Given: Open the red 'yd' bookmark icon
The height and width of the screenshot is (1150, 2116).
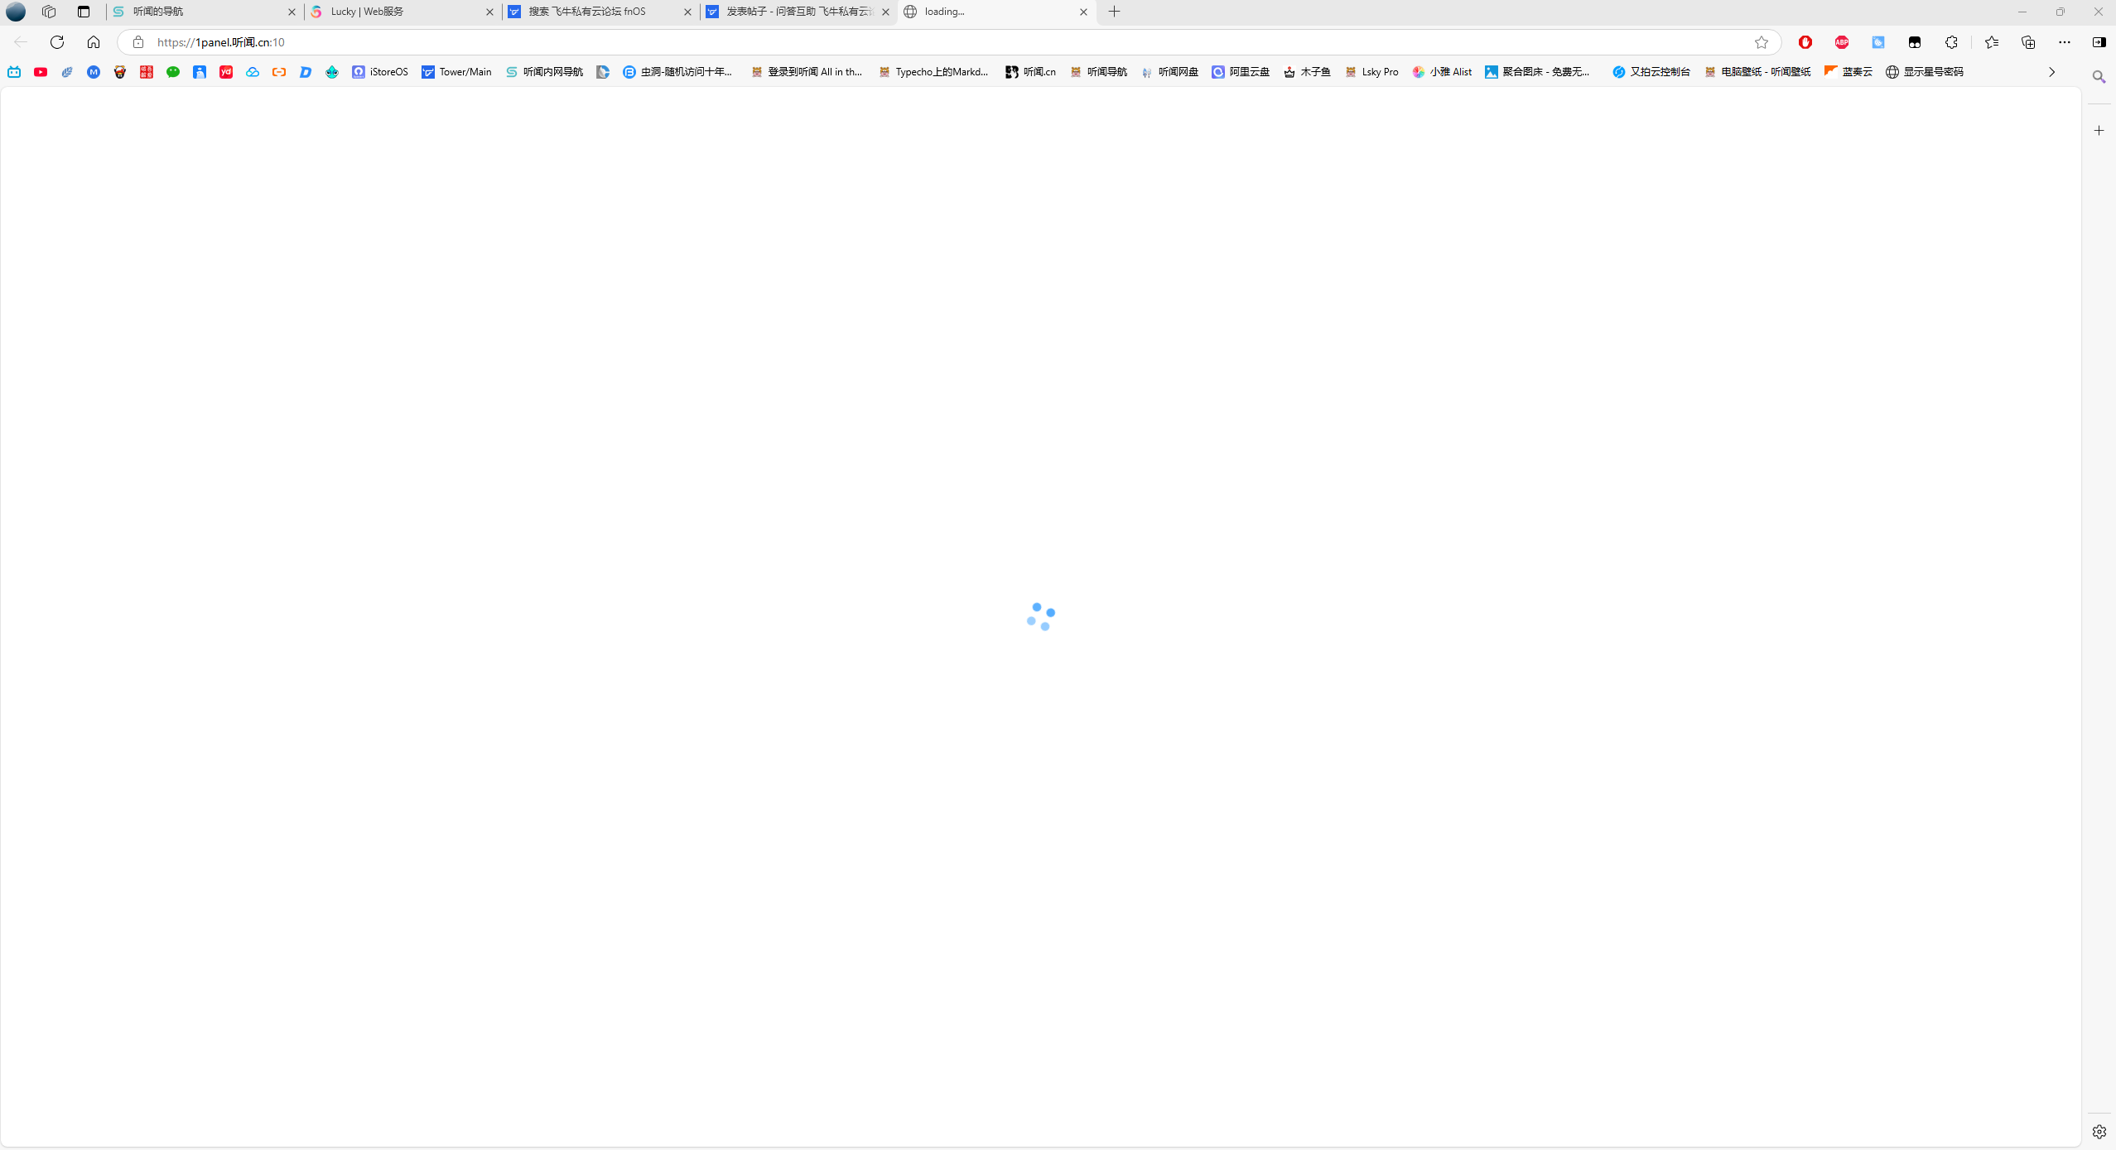Looking at the screenshot, I should [x=226, y=72].
